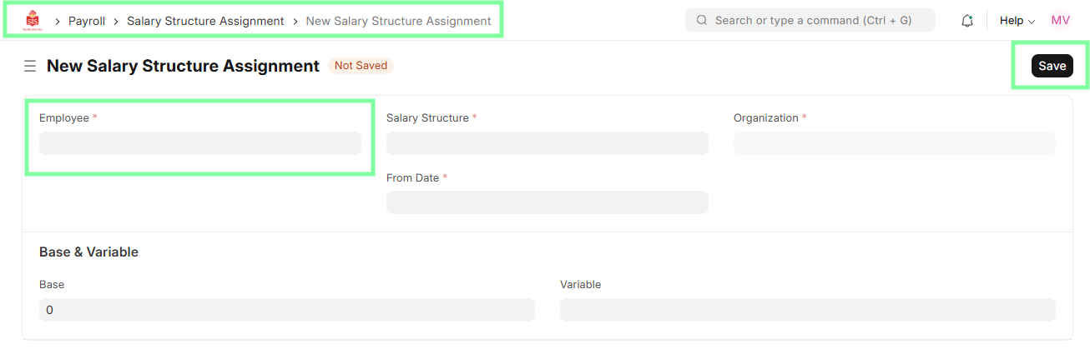Click the Not Saved status indicator
This screenshot has height=354, width=1090.
coord(361,66)
